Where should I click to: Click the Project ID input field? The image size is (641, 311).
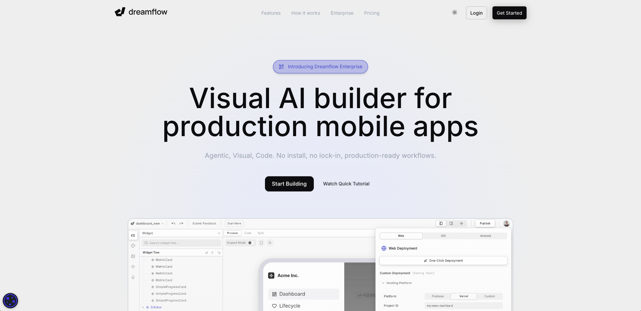[x=463, y=306]
